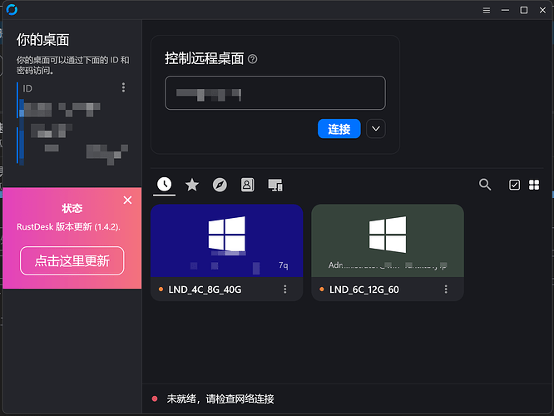554x416 pixels.
Task: Open options menu for LND_6C_12G_60
Action: click(447, 289)
